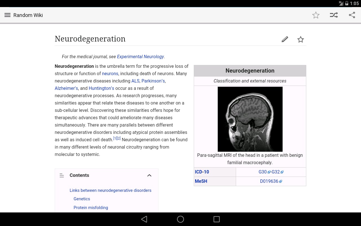The height and width of the screenshot is (226, 361).
Task: Tap the 3G signal indicator
Action: 341,3
